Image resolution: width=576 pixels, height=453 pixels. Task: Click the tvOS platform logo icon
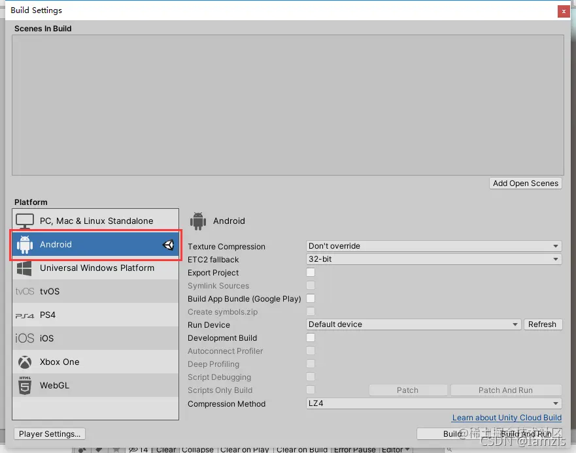(25, 292)
